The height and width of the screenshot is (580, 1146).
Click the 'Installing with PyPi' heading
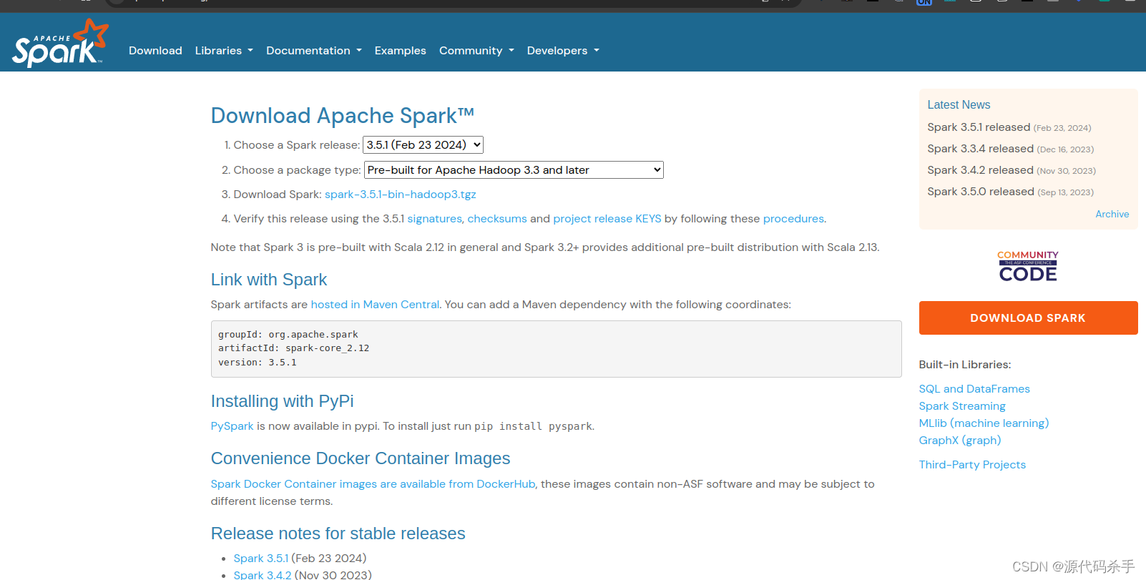pyautogui.click(x=283, y=401)
